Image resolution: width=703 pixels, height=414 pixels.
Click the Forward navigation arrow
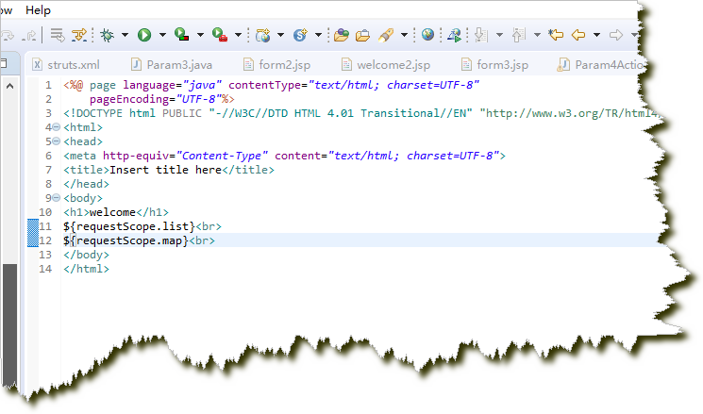pyautogui.click(x=616, y=35)
